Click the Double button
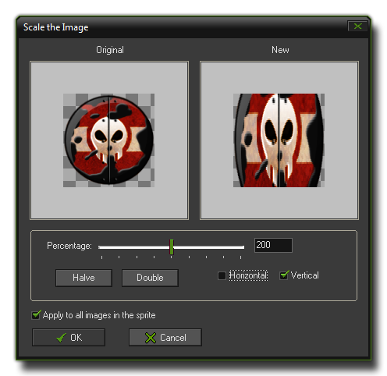Screen dimensions: 387x376 tap(150, 278)
